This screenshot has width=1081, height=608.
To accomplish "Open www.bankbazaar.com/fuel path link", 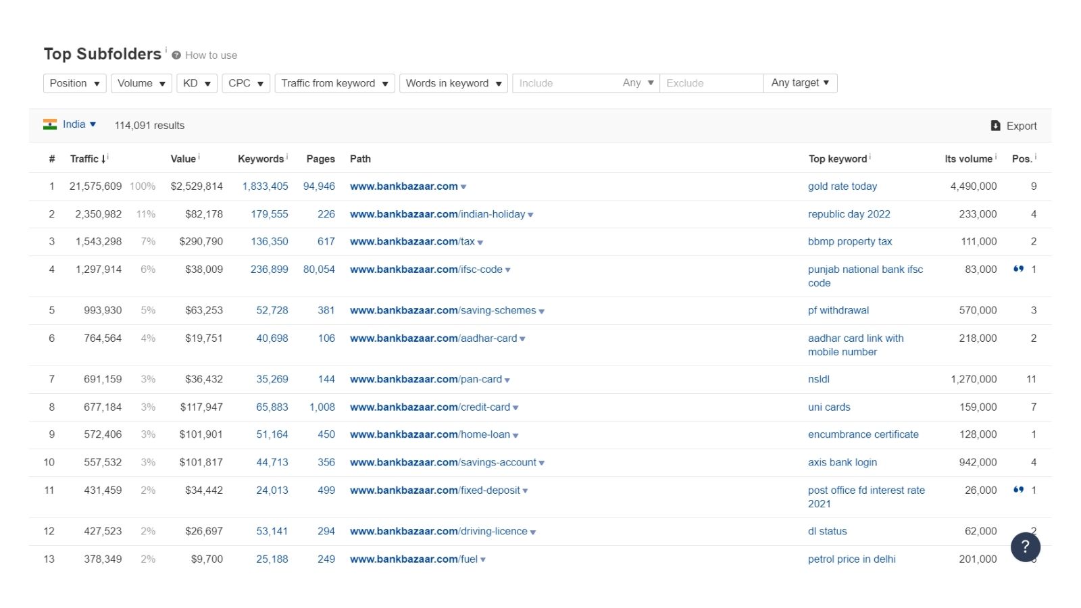I will 414,559.
